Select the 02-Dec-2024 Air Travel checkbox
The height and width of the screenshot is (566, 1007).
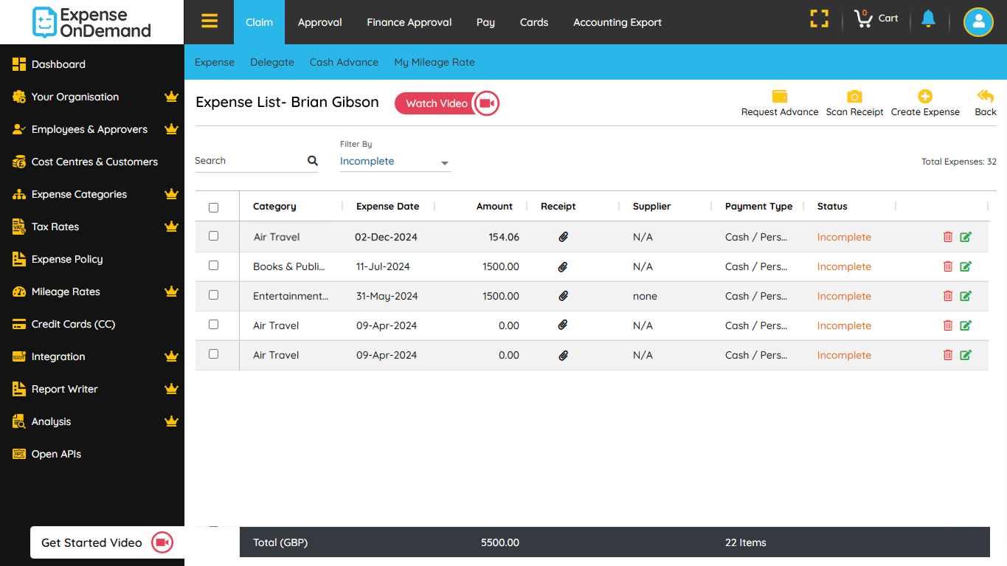click(x=214, y=236)
